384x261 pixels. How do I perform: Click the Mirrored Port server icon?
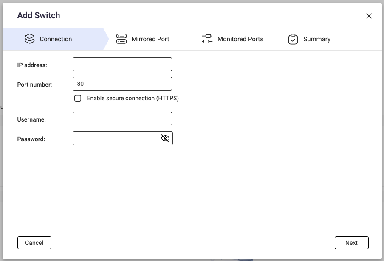pyautogui.click(x=121, y=39)
